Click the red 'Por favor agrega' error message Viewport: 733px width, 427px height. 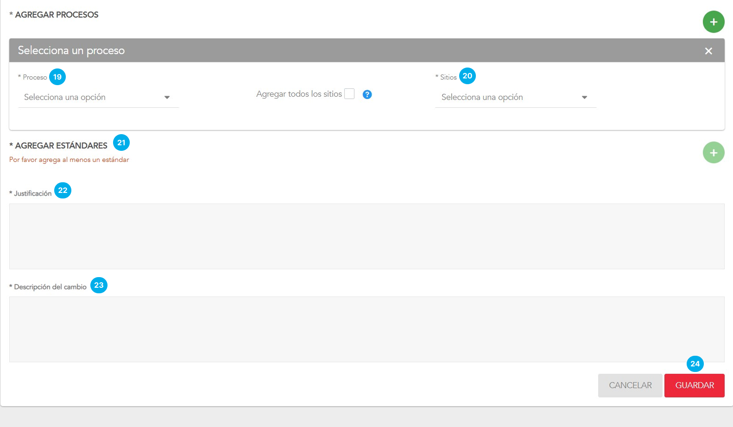point(69,160)
